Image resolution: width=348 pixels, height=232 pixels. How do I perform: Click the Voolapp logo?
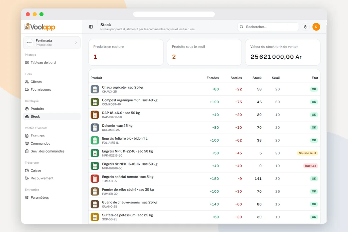[x=40, y=27]
